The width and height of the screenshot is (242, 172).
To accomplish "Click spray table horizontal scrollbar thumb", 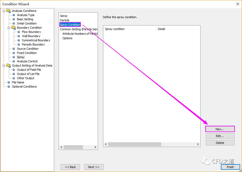I will (134, 144).
